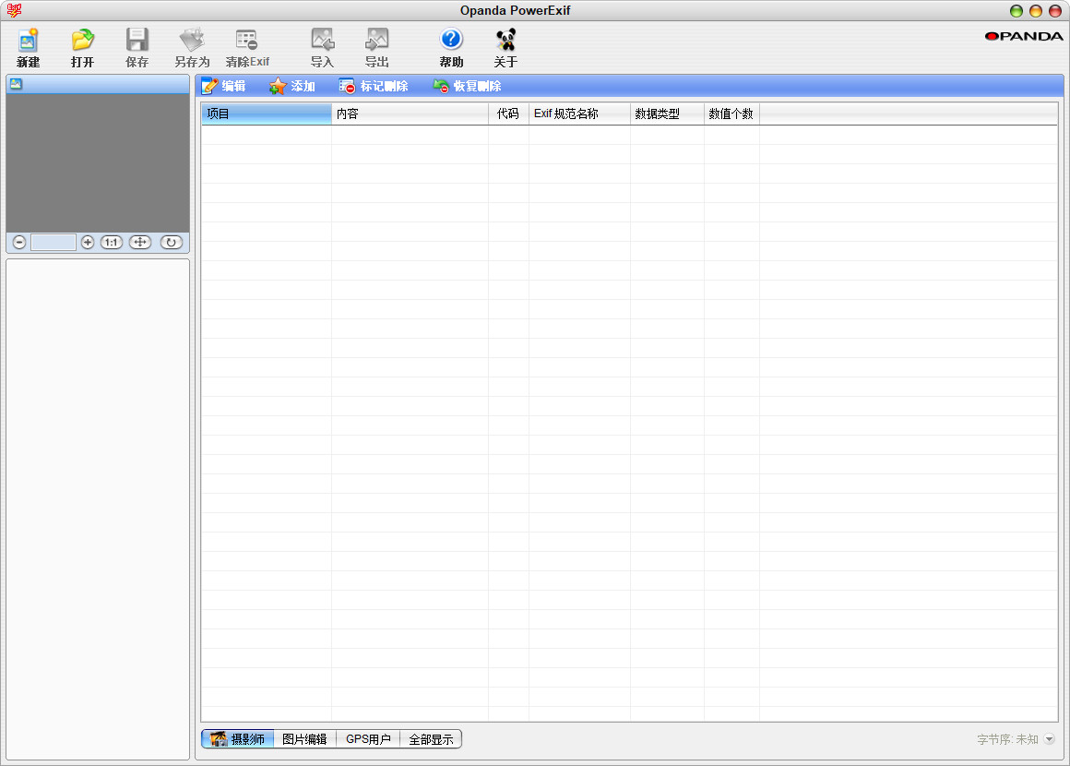Click the 恢复删除 restore-delete button

(x=468, y=86)
